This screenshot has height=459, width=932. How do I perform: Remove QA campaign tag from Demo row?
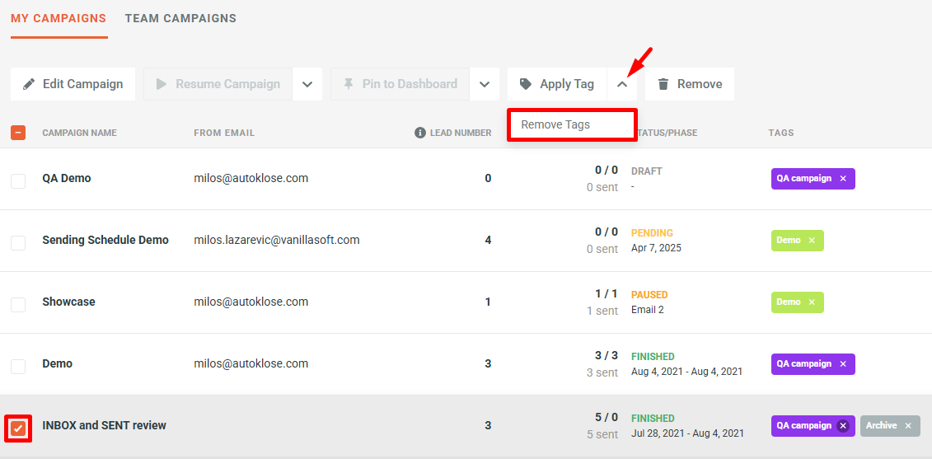coord(842,364)
